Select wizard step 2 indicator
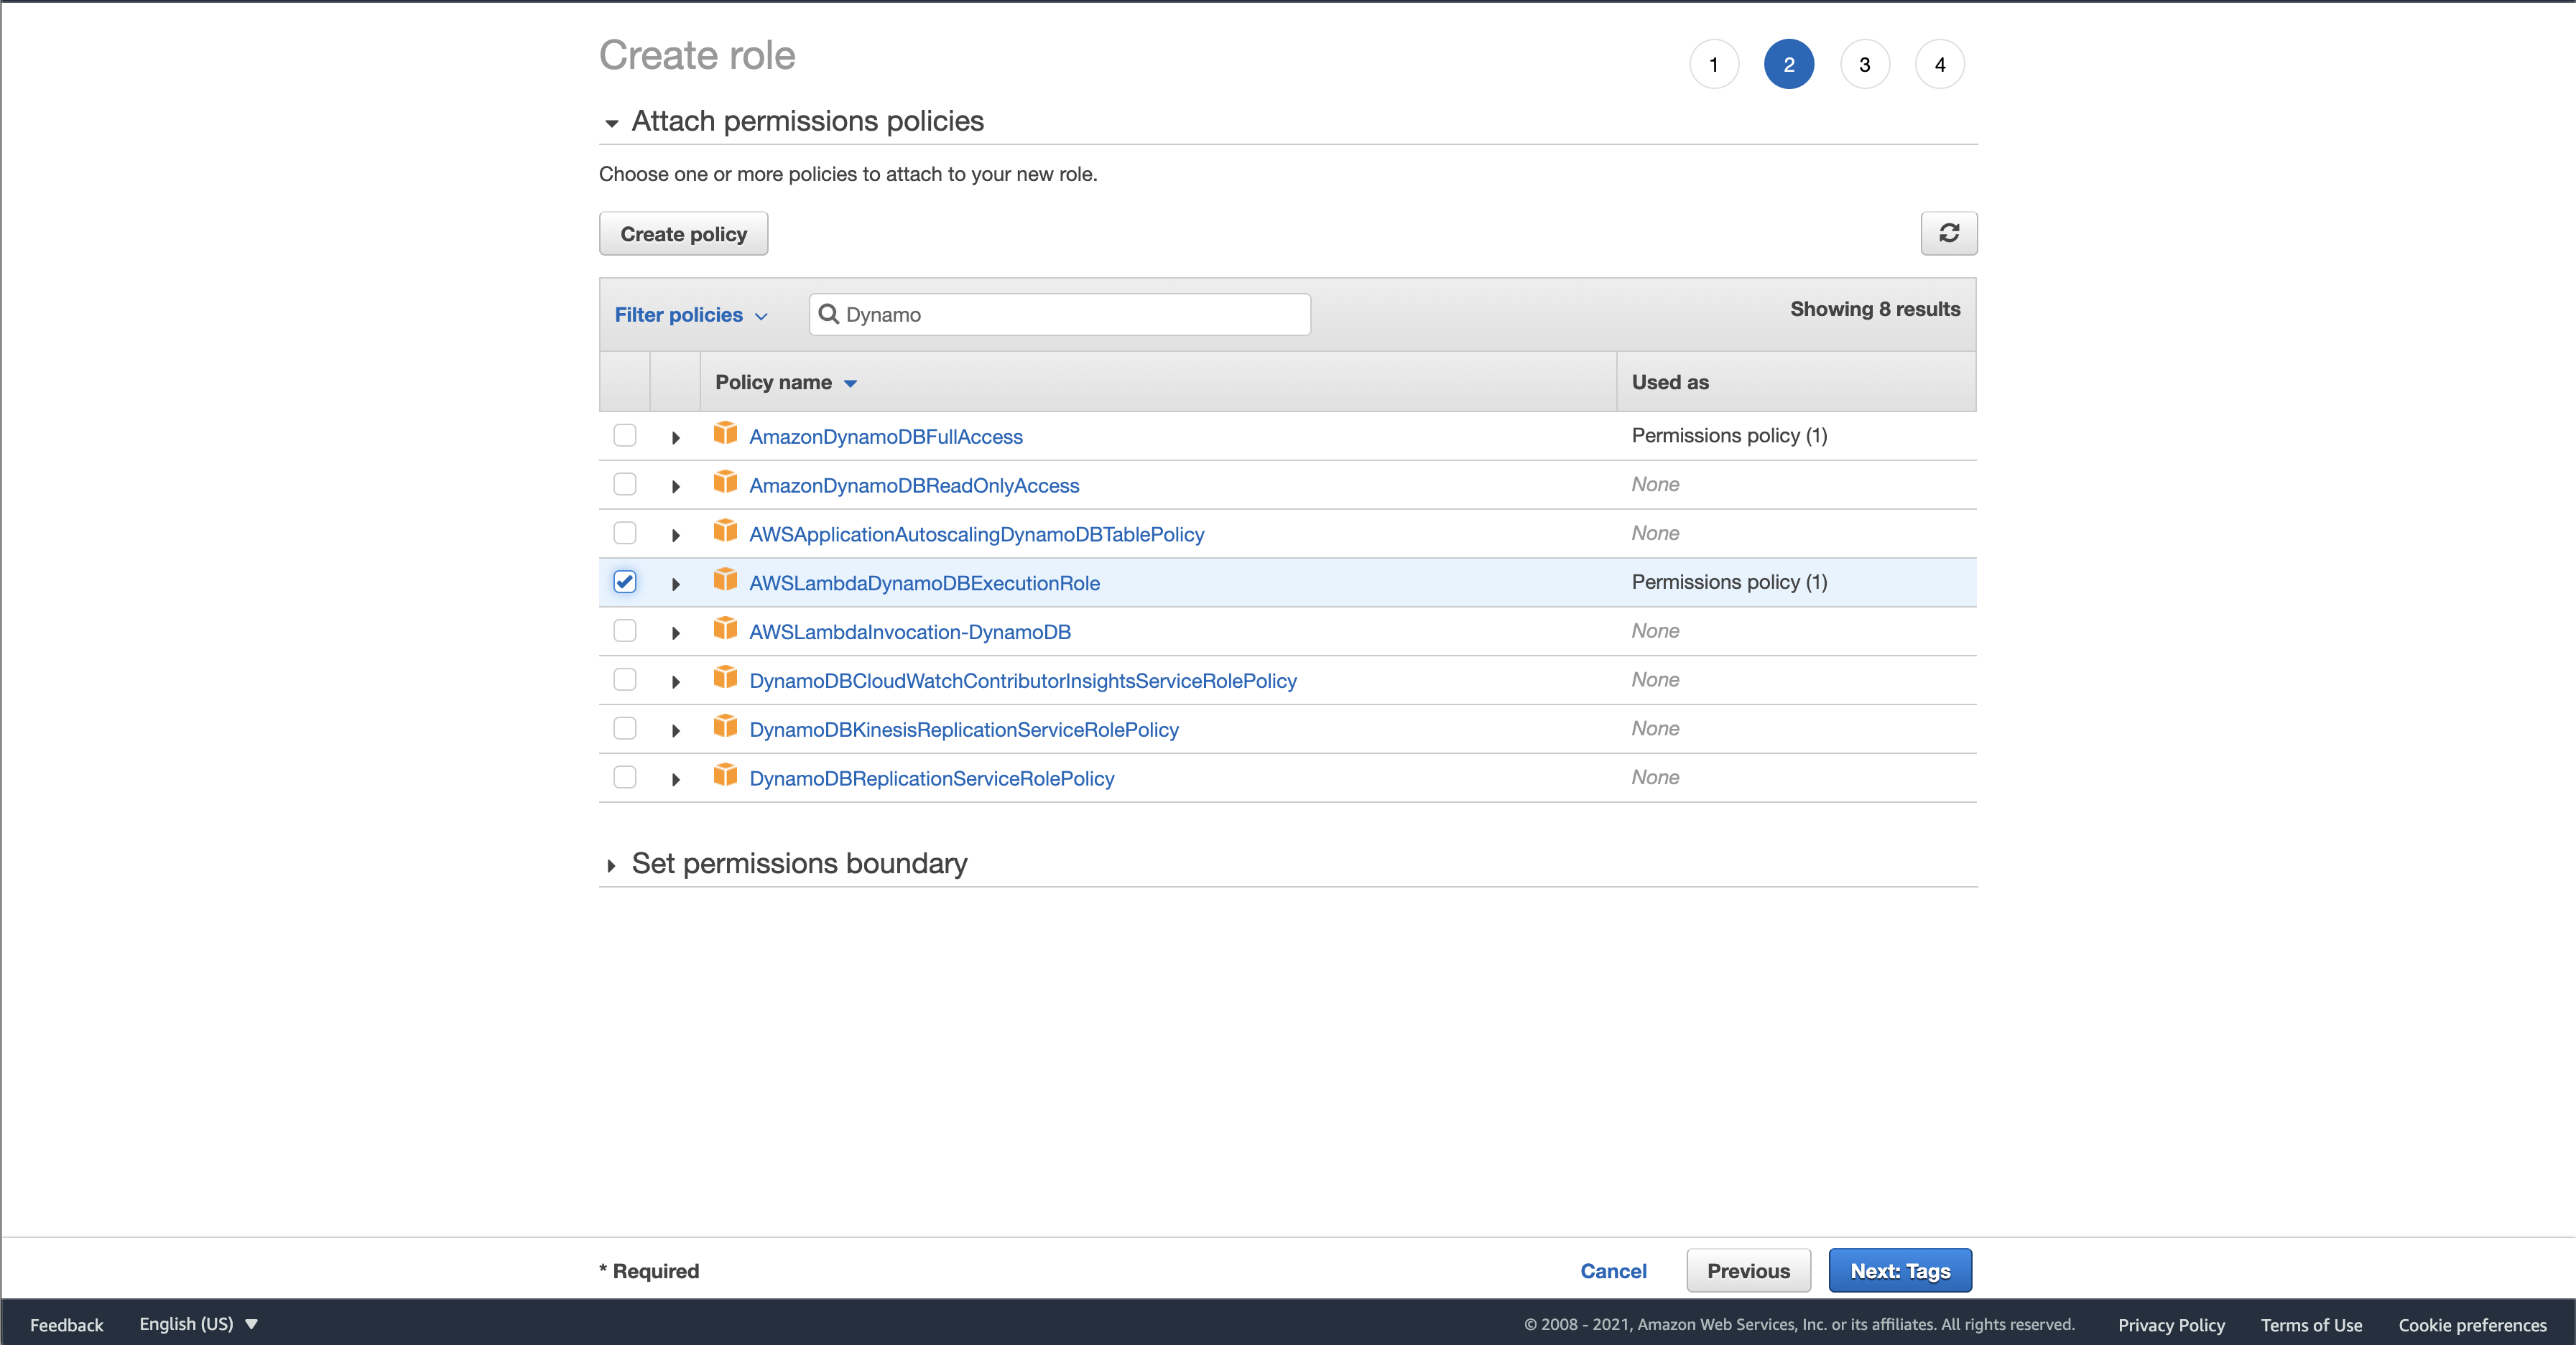 coord(1789,64)
